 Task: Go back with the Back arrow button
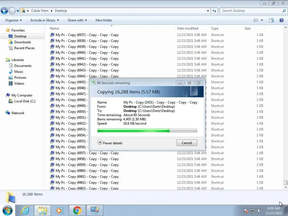[4, 11]
